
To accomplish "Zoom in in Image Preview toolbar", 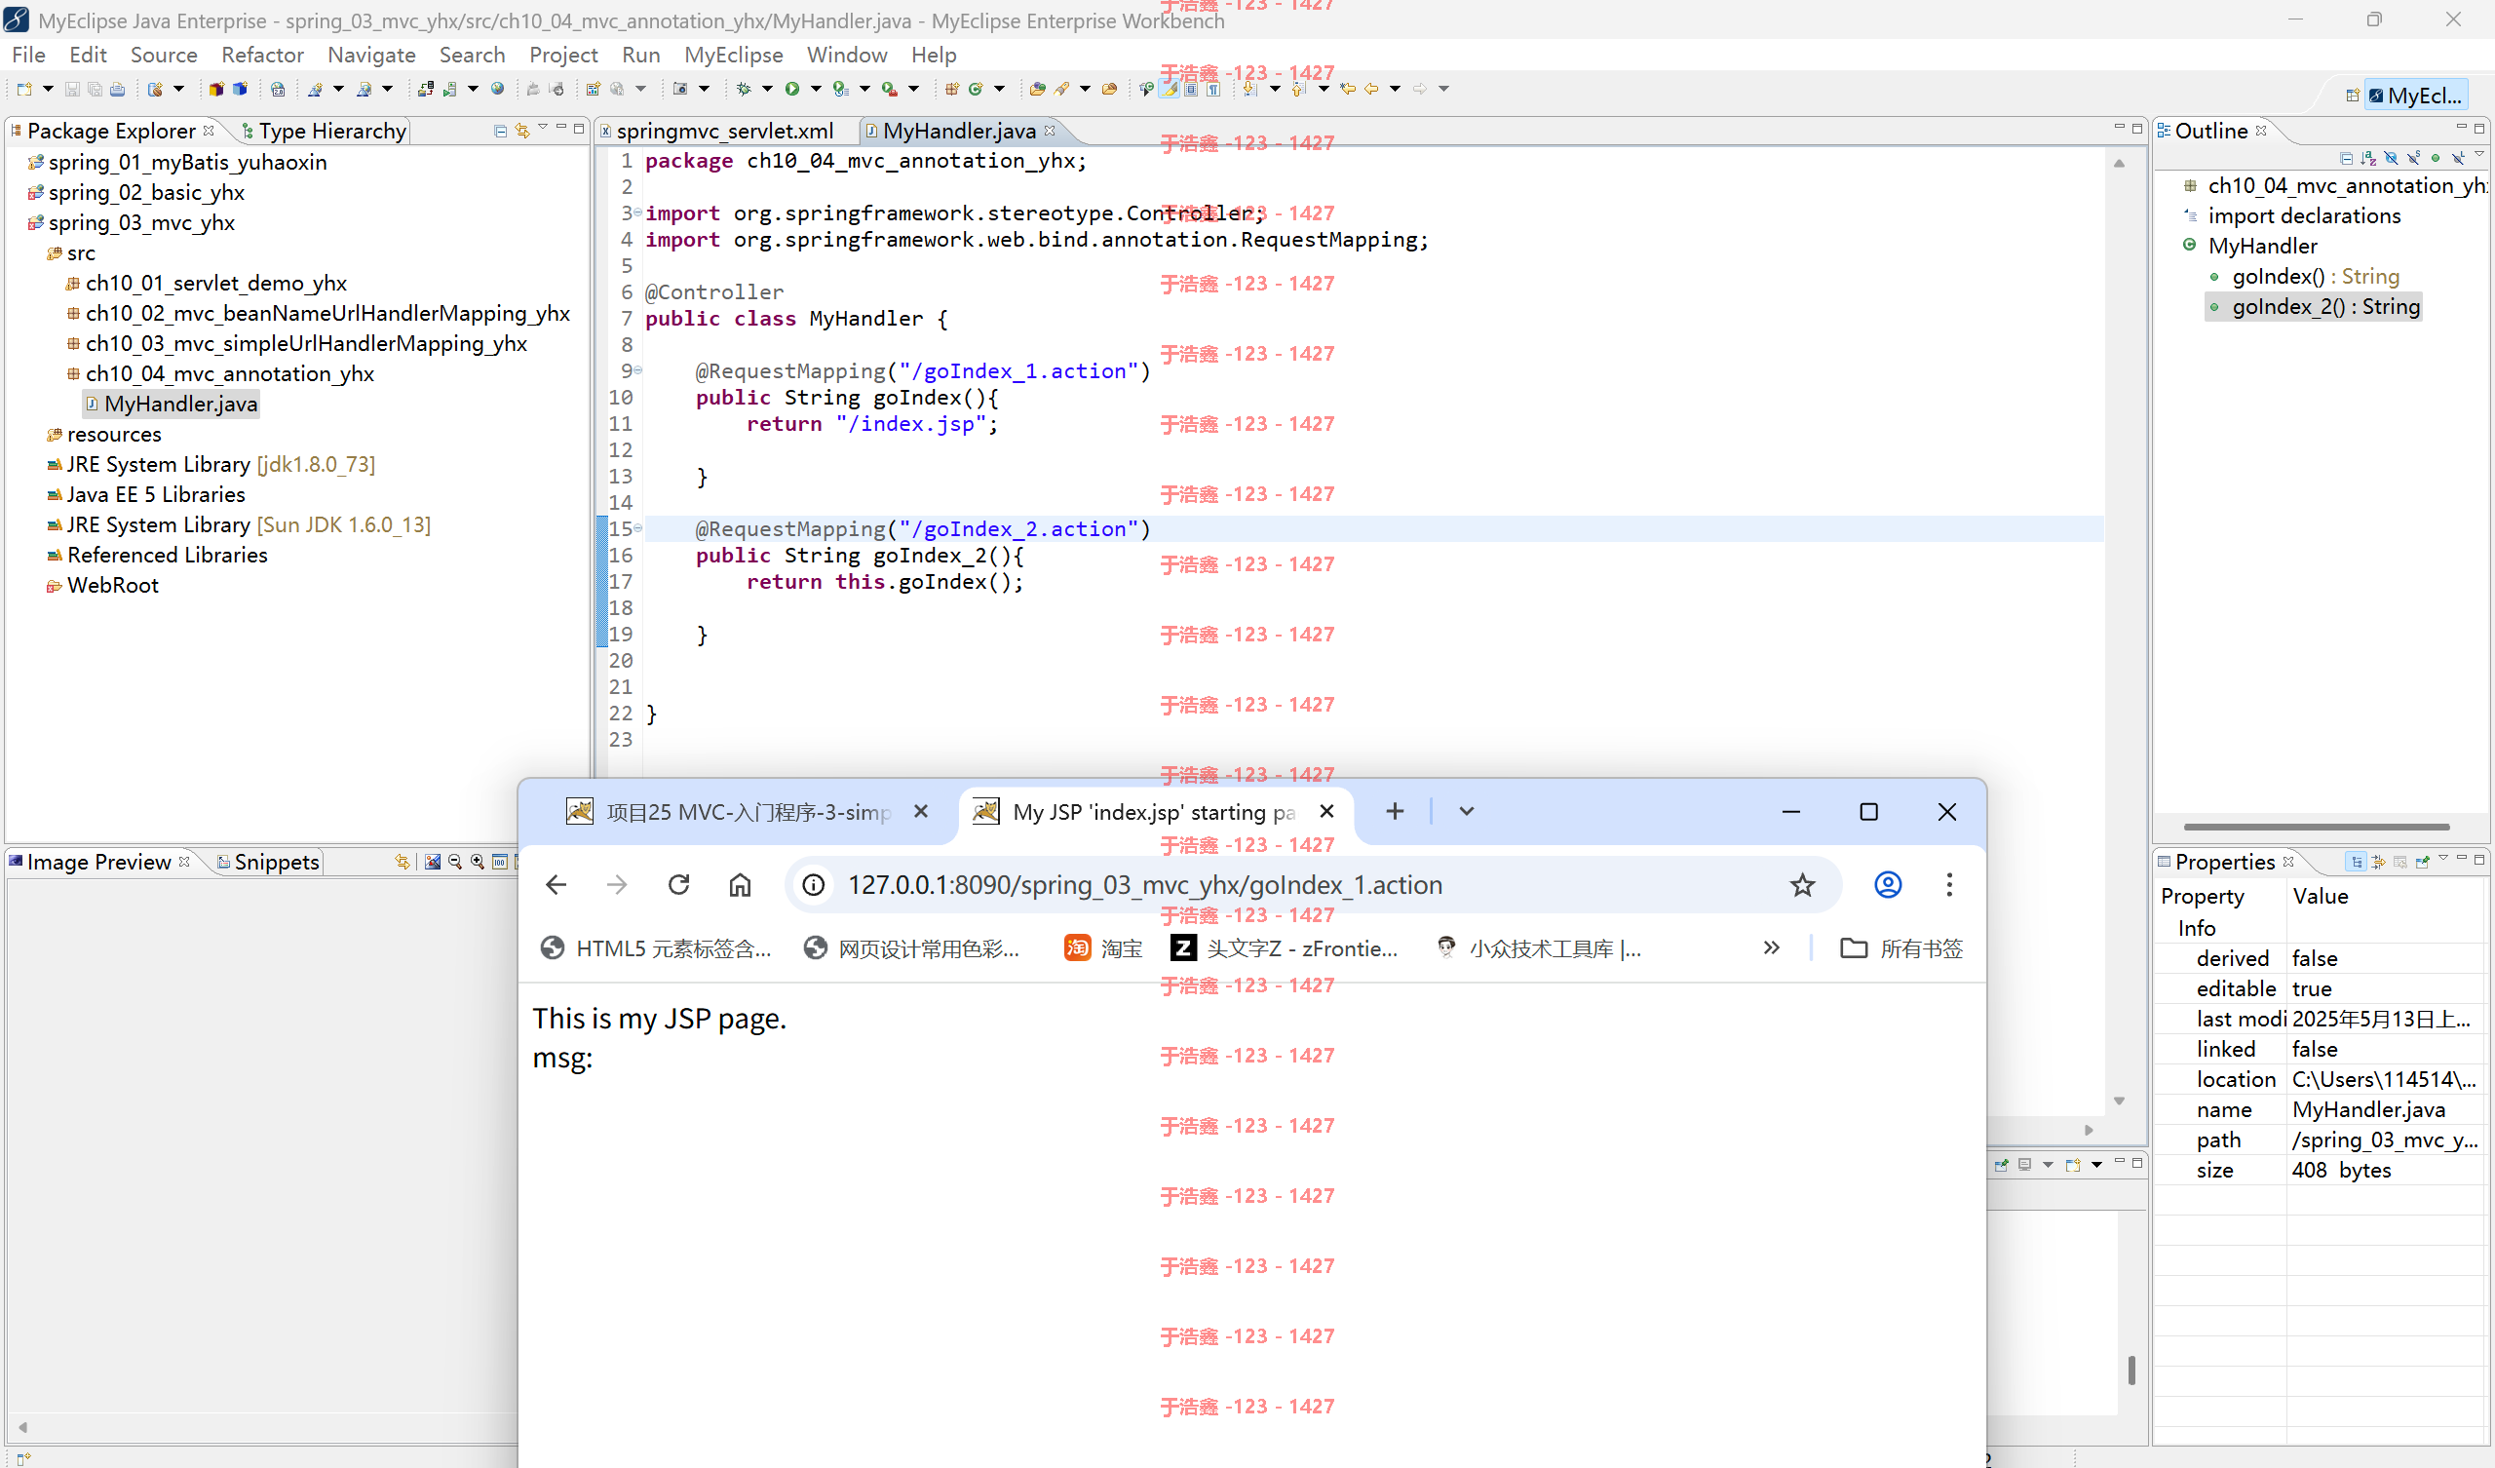I will (x=479, y=861).
